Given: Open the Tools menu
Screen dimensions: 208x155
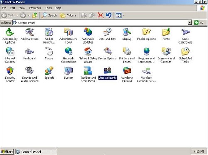Looking at the screenshot, I should coord(48,8).
